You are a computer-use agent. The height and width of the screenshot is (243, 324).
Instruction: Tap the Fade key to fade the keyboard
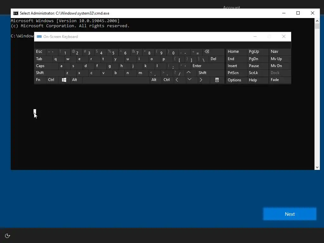(280, 80)
